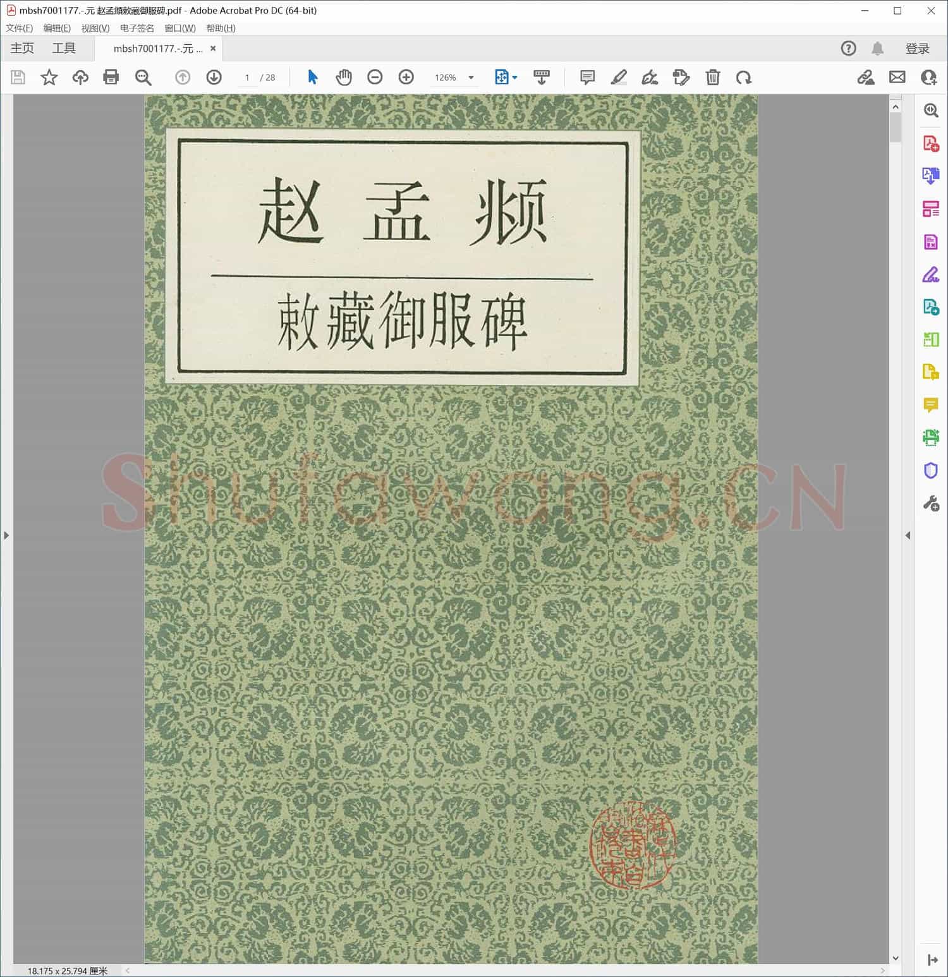Image resolution: width=948 pixels, height=977 pixels.
Task: Edit the page number input field
Action: [x=247, y=77]
